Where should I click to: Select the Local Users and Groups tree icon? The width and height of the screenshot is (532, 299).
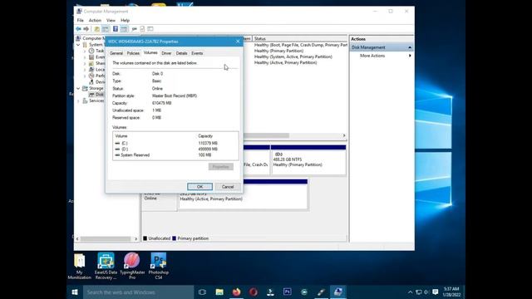[91, 70]
